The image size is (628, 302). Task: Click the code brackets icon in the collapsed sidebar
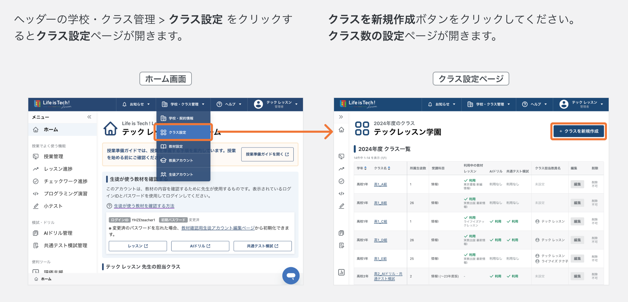[341, 194]
